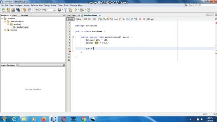Image resolution: width=217 pixels, height=122 pixels.
Task: Open the Navigate menu
Action: click(x=19, y=5)
